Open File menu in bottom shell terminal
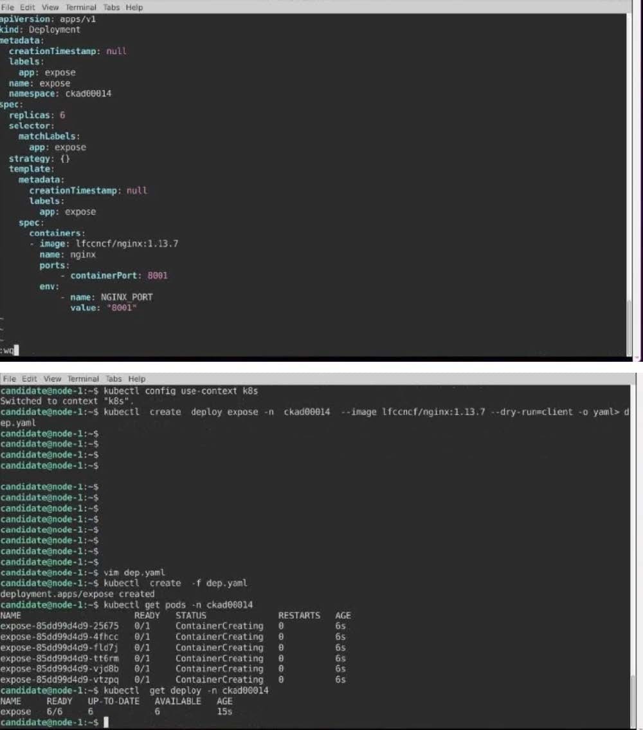This screenshot has width=643, height=730. (10, 379)
